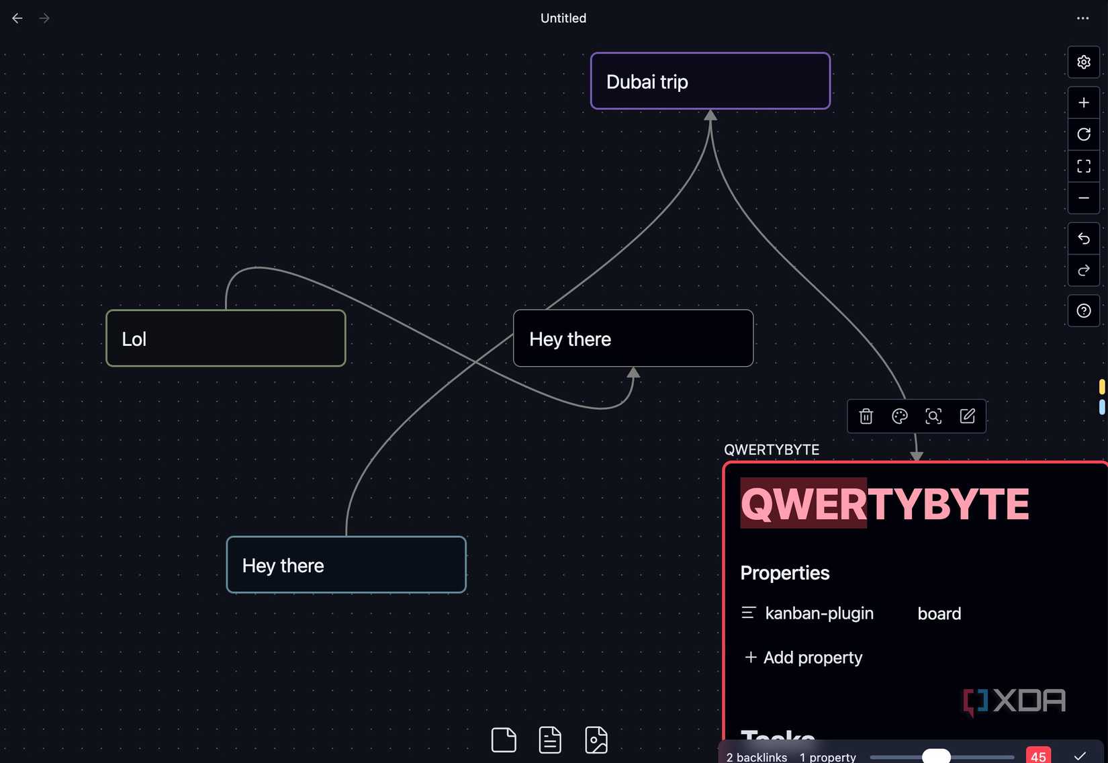The height and width of the screenshot is (763, 1108).
Task: Click the checkmark icon in status bar
Action: pyautogui.click(x=1080, y=756)
